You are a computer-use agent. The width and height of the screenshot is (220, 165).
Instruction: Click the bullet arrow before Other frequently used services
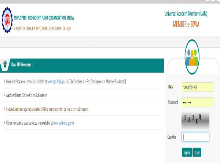click(4, 123)
